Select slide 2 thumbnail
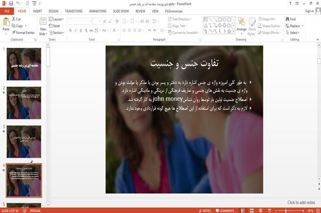Image resolution: width=321 pixels, height=213 pixels. pos(24,103)
